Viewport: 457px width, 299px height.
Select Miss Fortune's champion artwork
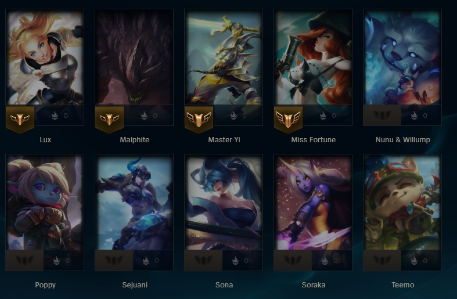[314, 57]
